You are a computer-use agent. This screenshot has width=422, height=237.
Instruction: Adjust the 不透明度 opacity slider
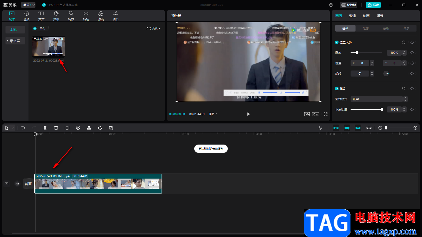367,109
